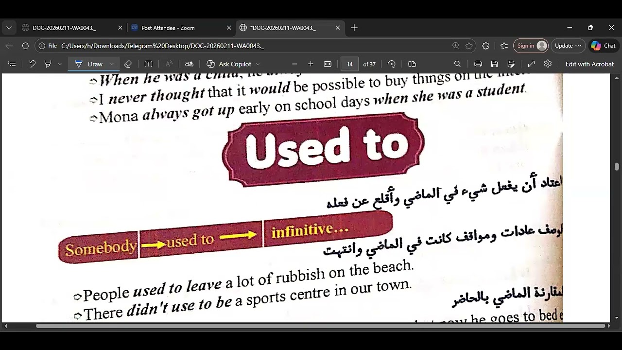This screenshot has width=622, height=350.
Task: Close the first DOC-20260211-WA0043 tab
Action: pos(120,28)
